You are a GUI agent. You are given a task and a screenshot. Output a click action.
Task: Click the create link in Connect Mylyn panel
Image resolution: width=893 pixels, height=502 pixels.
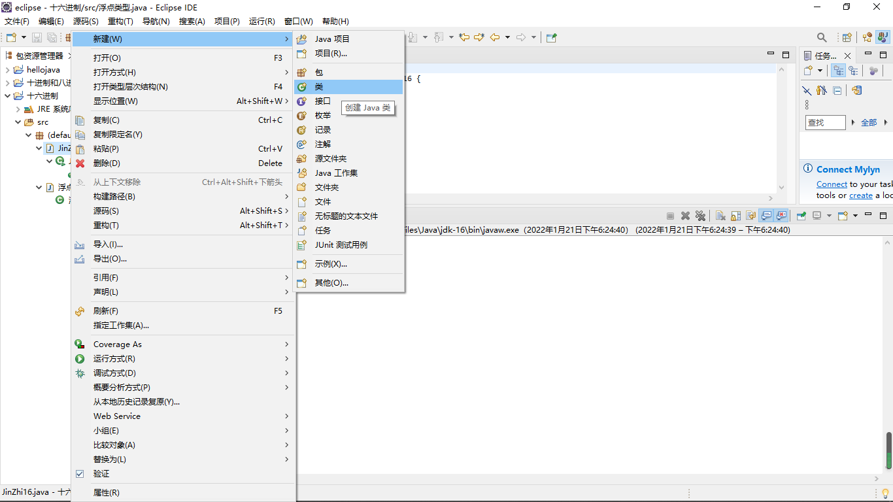[x=860, y=195]
